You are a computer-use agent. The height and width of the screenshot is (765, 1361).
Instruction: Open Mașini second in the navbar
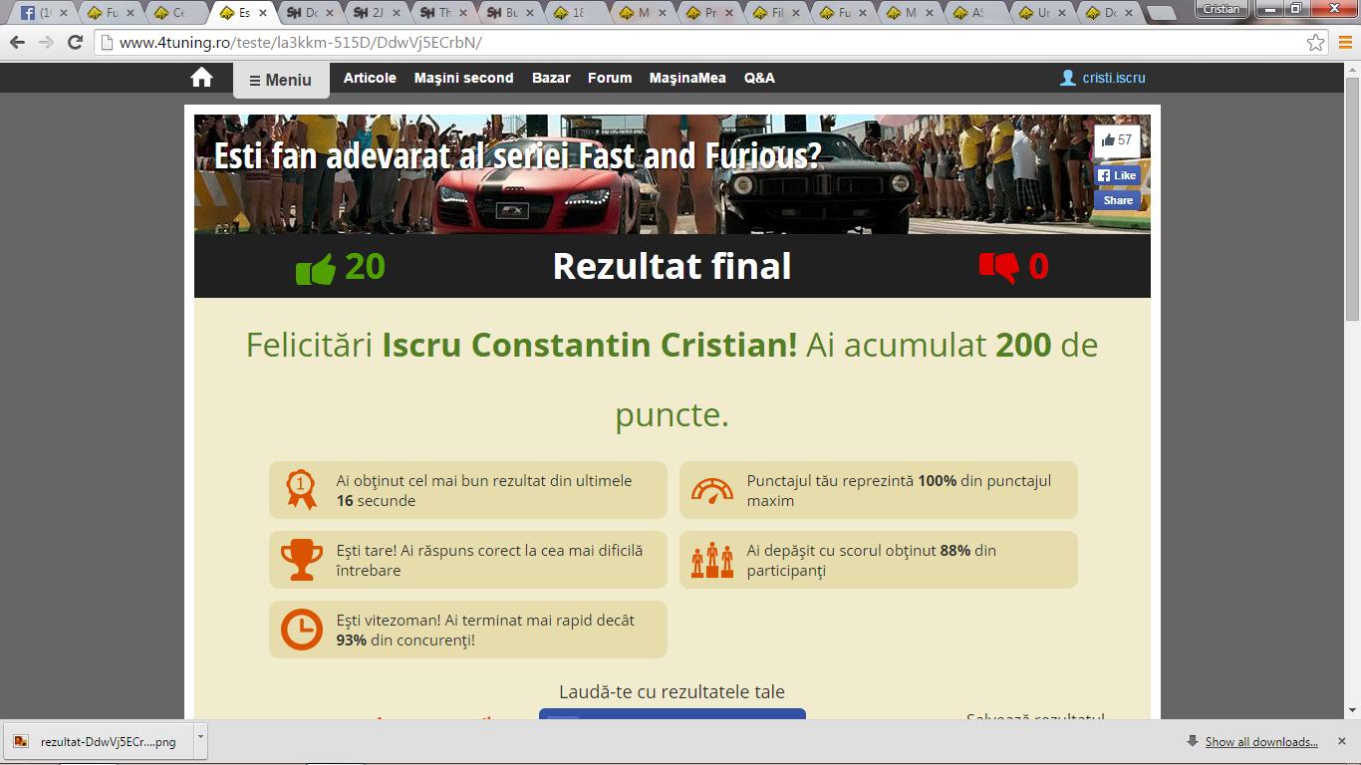(464, 78)
